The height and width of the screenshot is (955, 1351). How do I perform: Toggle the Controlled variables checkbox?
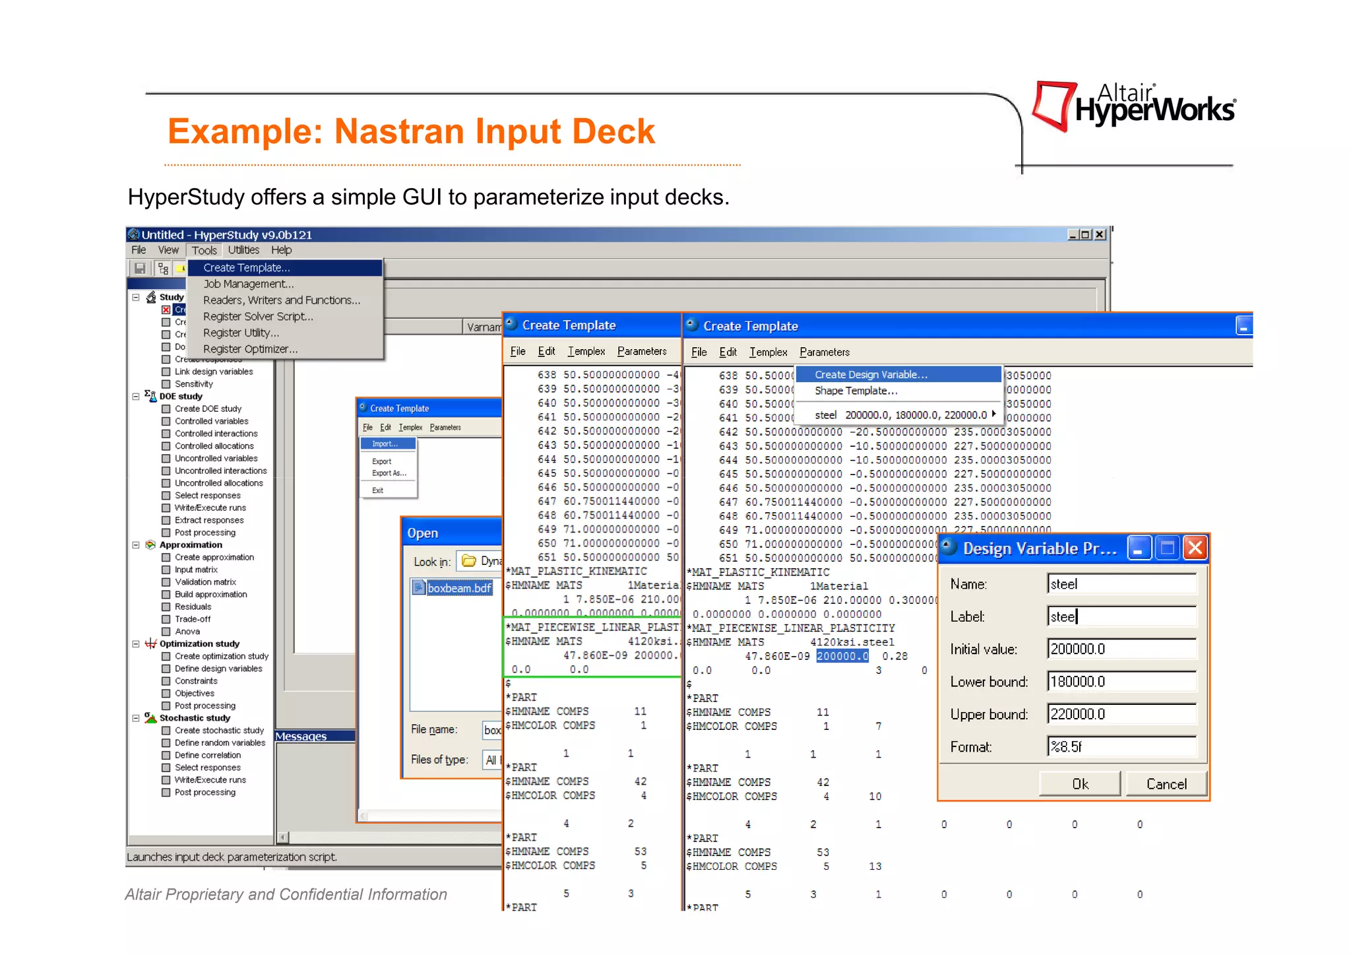click(x=166, y=421)
